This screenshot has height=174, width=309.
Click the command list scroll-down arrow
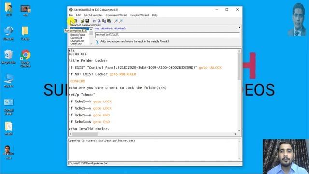91,43
